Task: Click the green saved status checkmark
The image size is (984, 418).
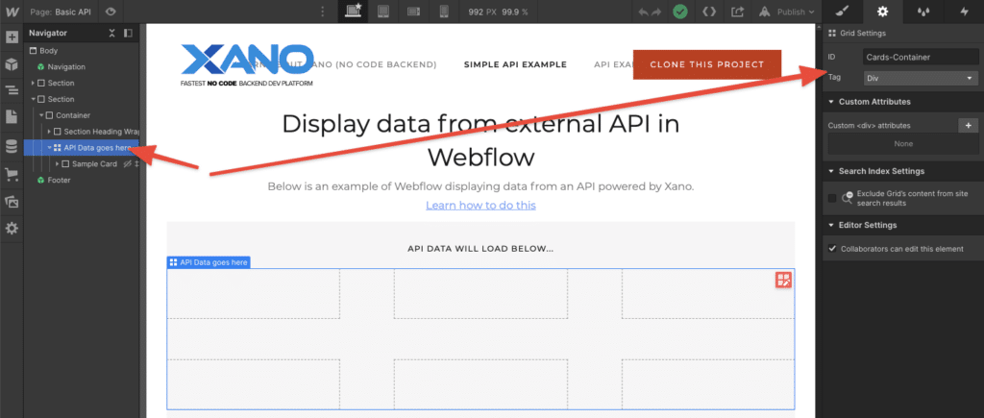Action: (x=680, y=12)
